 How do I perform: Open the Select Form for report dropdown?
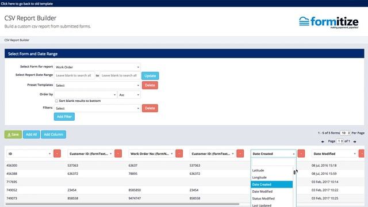(97, 67)
